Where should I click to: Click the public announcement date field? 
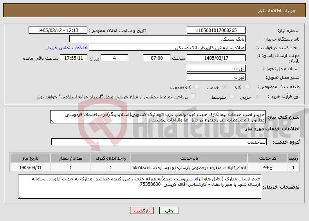tap(58, 30)
